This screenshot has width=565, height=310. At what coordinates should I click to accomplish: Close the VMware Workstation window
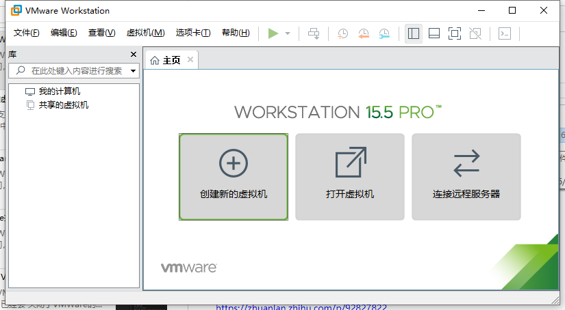pyautogui.click(x=544, y=10)
